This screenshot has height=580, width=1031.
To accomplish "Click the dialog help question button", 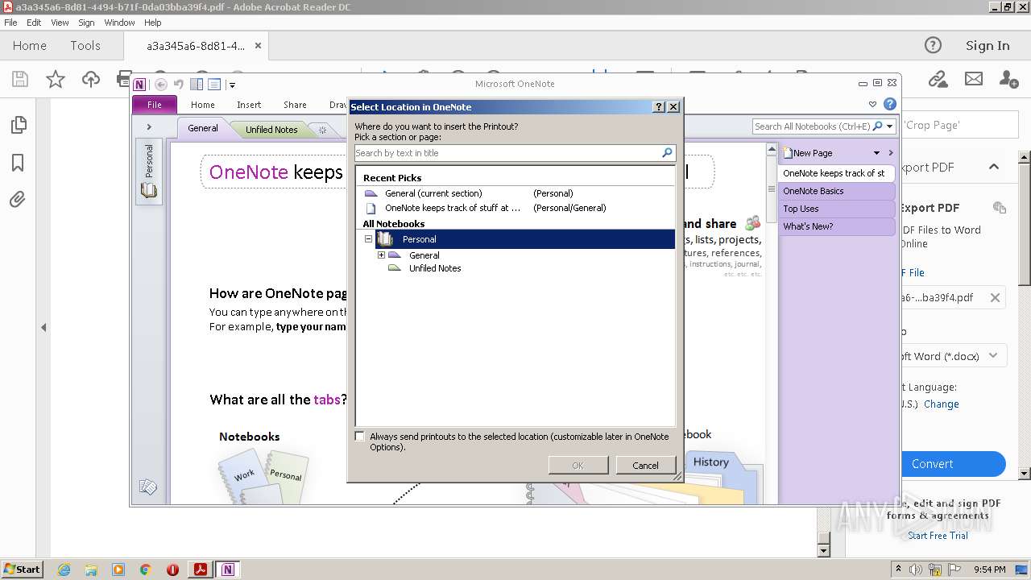I will tap(659, 106).
